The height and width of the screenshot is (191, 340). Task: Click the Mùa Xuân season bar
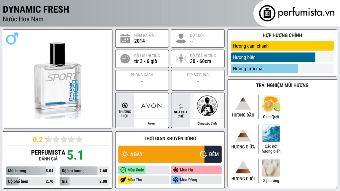(144, 170)
